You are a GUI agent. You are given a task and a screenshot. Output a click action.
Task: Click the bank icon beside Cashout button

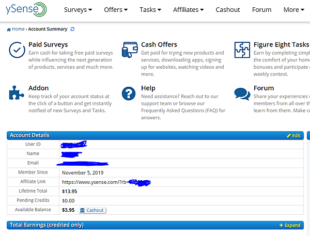click(x=82, y=210)
